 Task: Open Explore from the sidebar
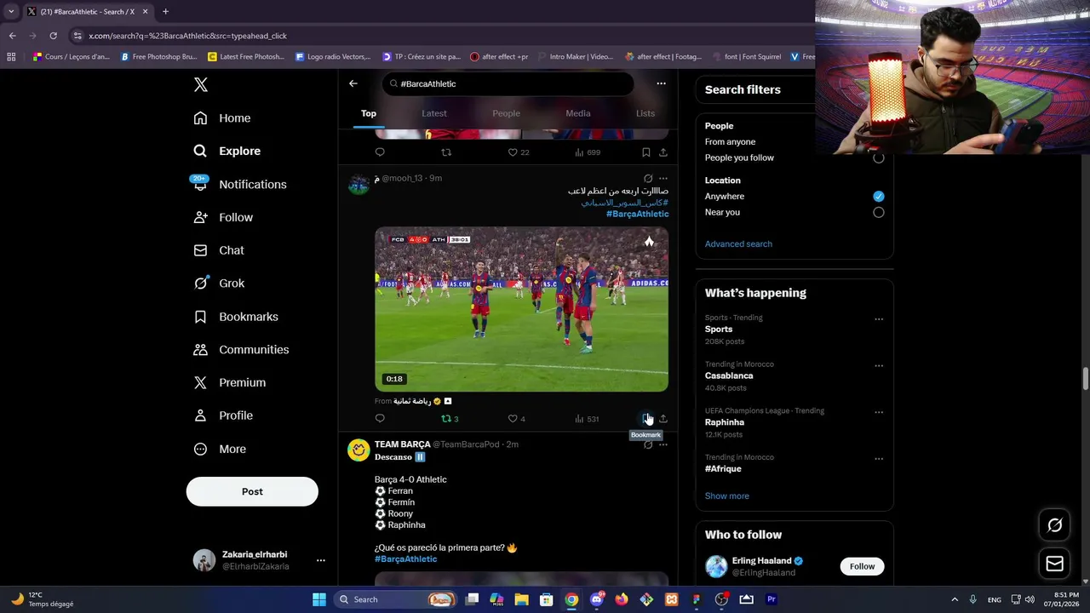pyautogui.click(x=227, y=151)
